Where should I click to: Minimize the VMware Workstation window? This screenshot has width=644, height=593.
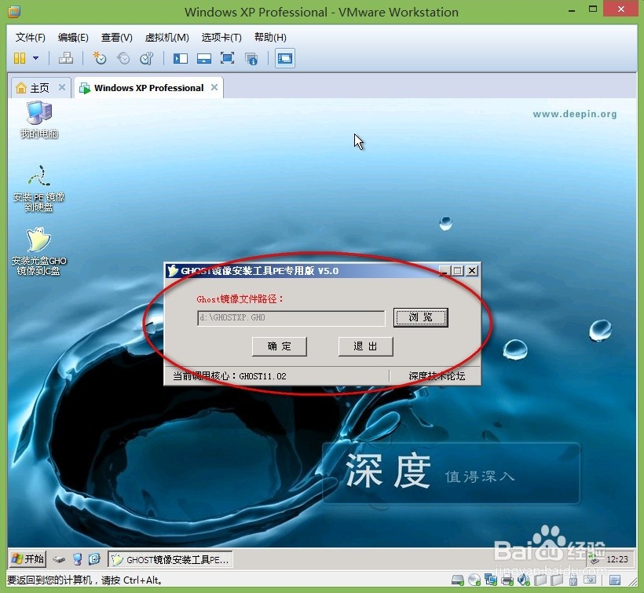click(x=571, y=10)
